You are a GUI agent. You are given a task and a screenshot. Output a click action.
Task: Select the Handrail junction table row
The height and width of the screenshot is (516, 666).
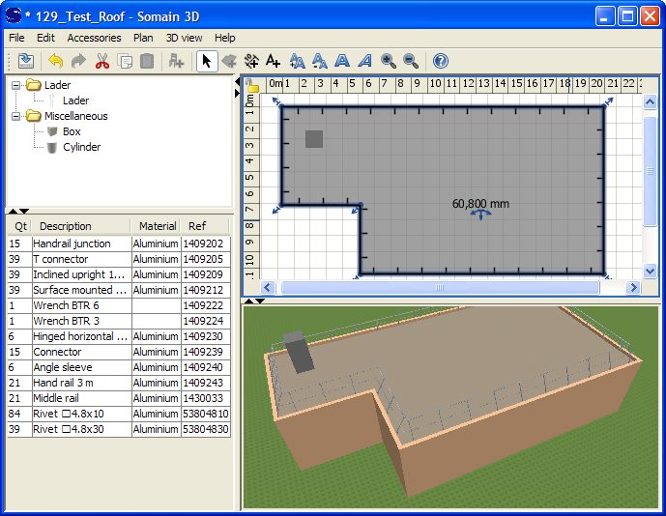(72, 244)
